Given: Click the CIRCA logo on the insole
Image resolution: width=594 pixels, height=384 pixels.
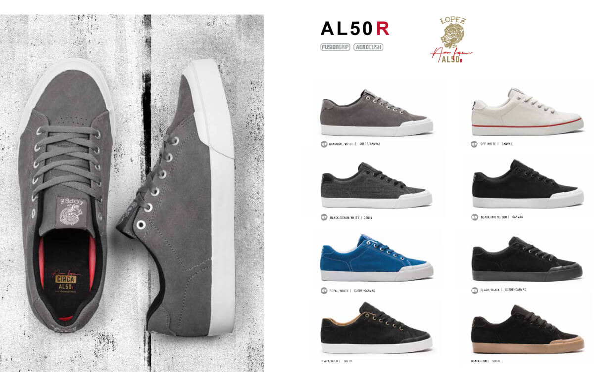Looking at the screenshot, I should coord(65,279).
